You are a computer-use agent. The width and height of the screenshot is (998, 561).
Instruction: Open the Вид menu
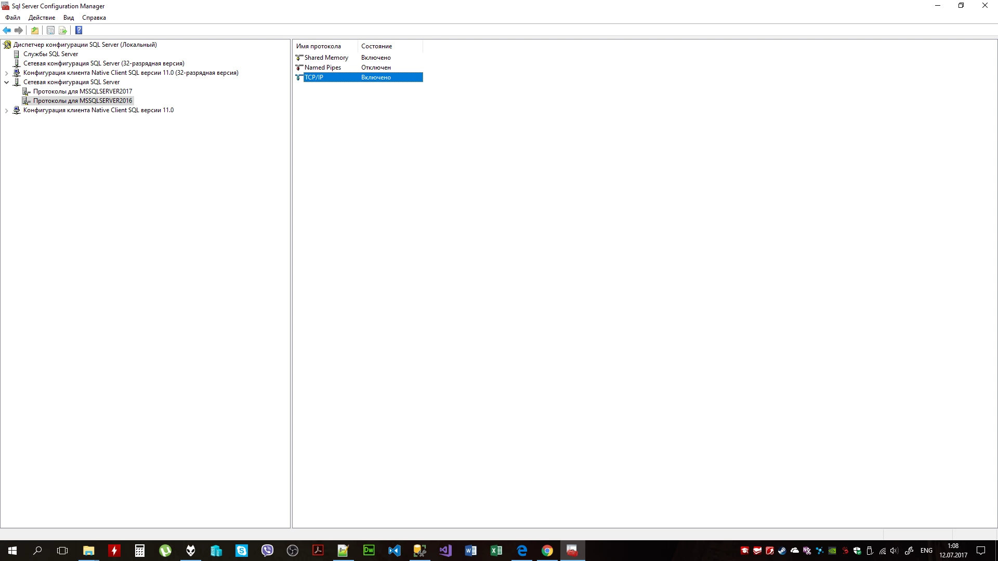[69, 18]
